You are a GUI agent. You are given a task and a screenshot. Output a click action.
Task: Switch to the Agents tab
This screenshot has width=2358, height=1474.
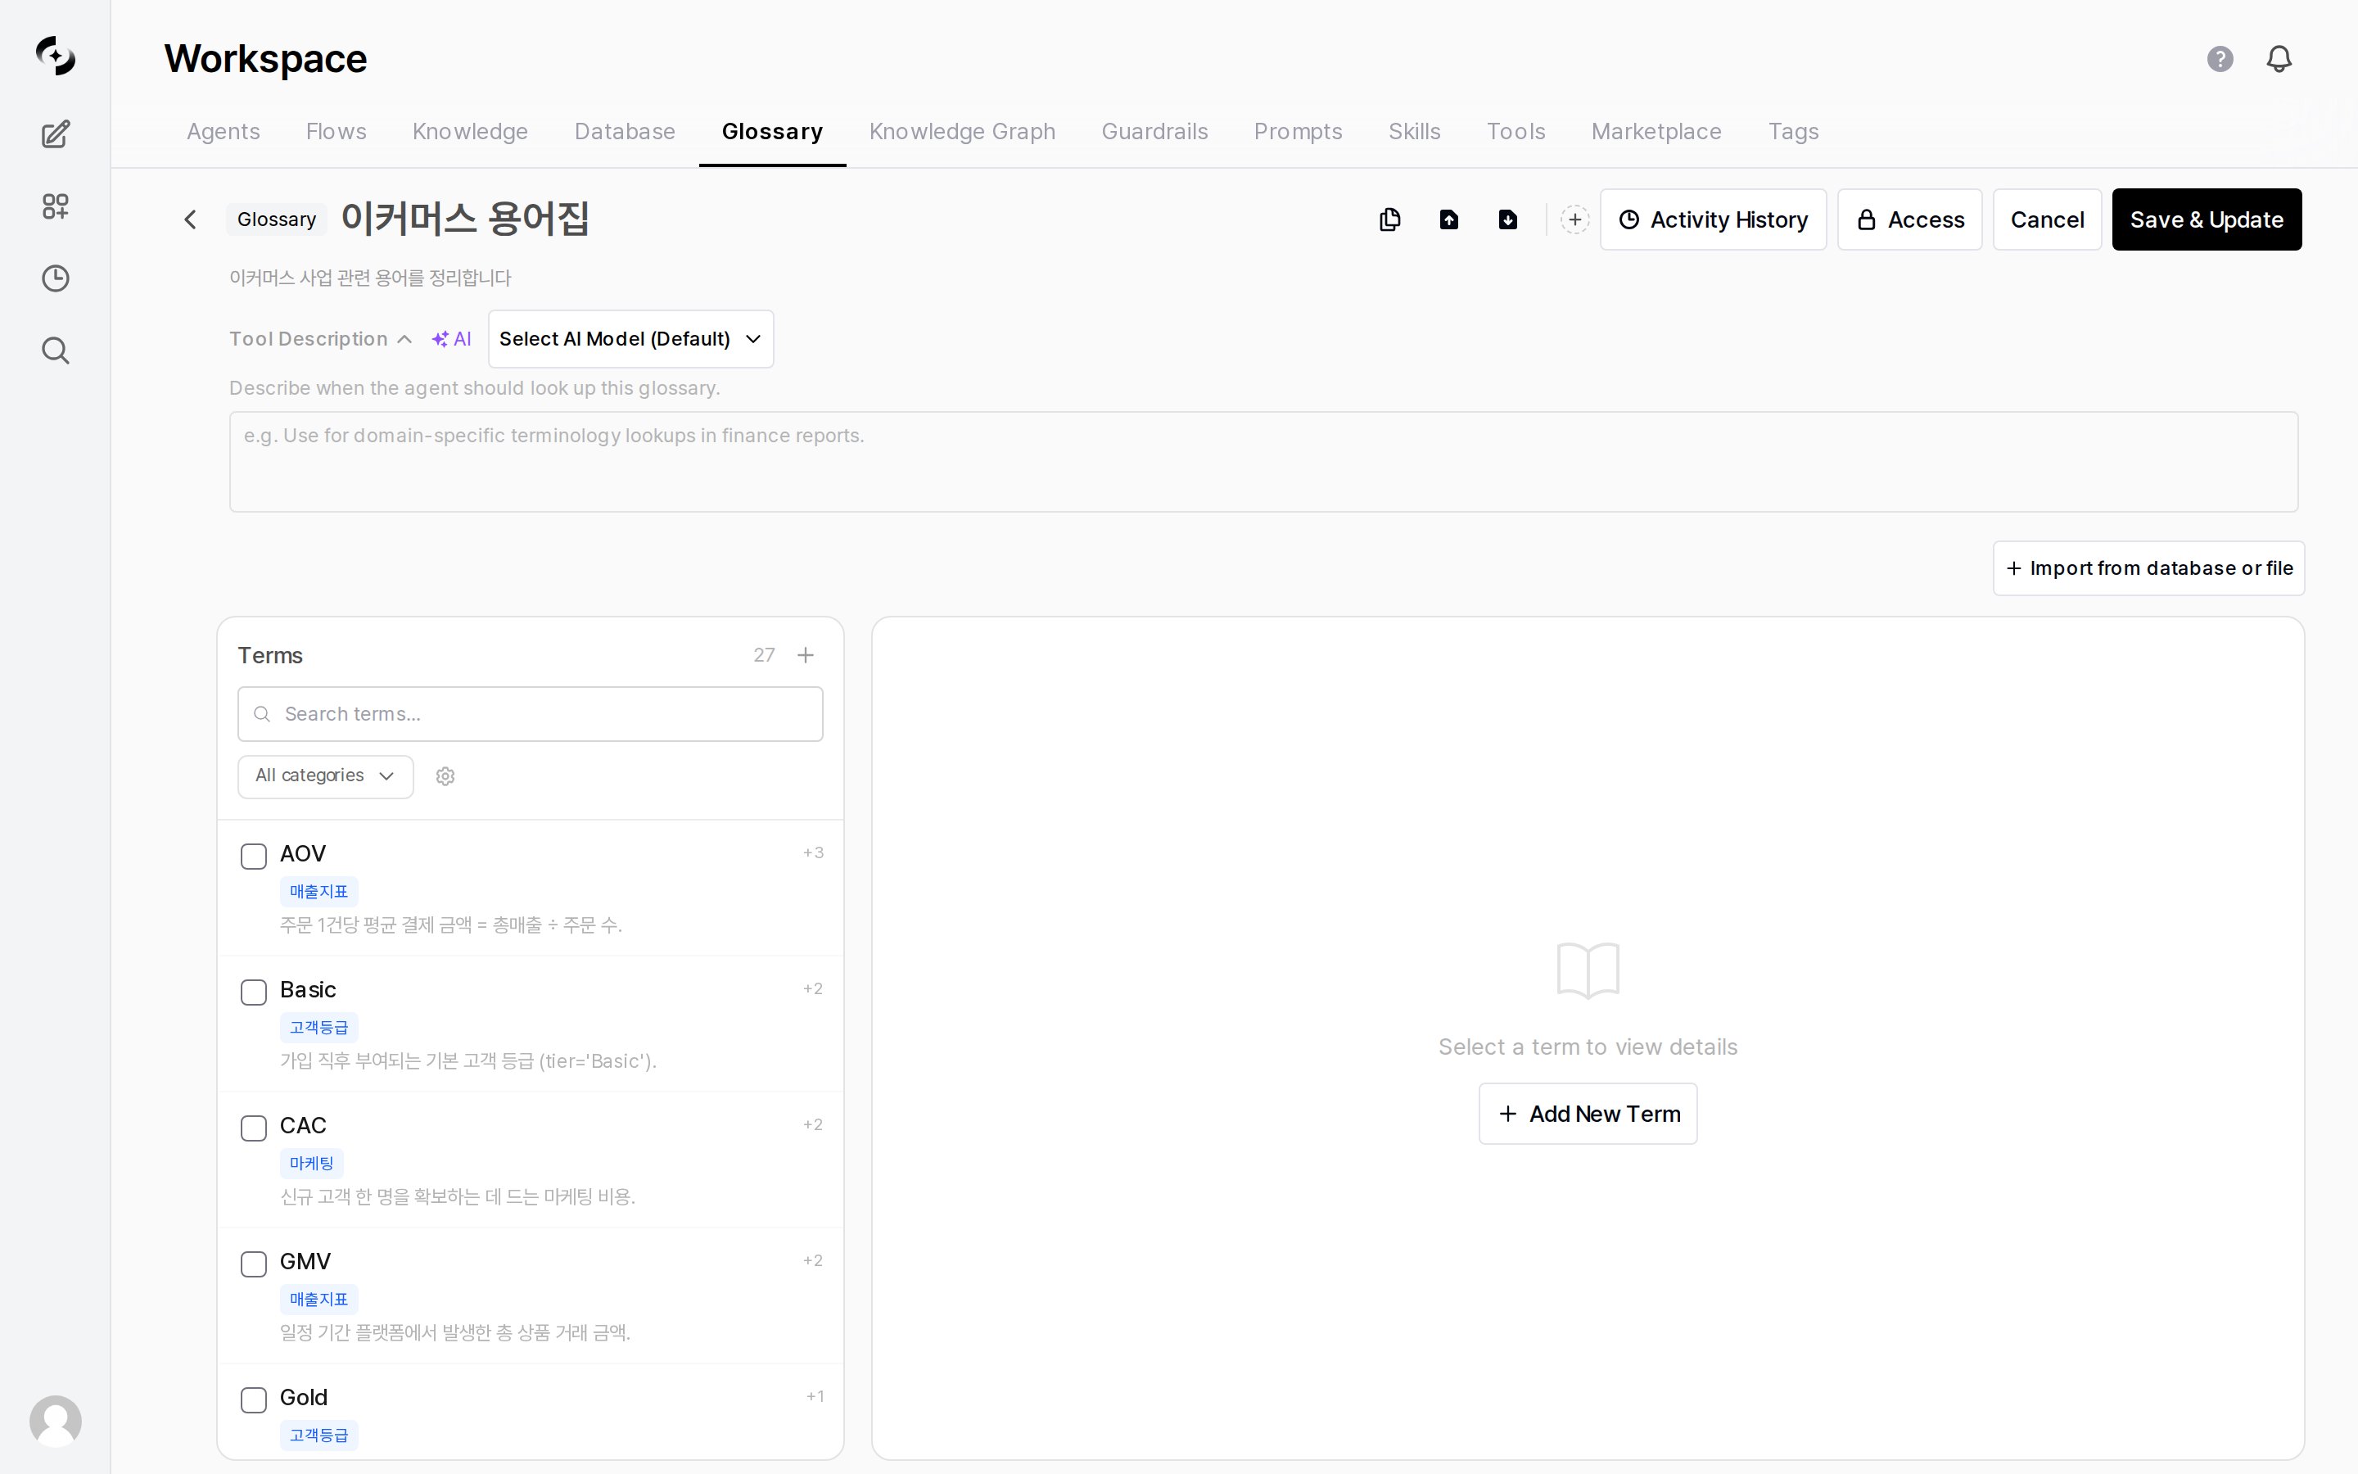coord(224,132)
